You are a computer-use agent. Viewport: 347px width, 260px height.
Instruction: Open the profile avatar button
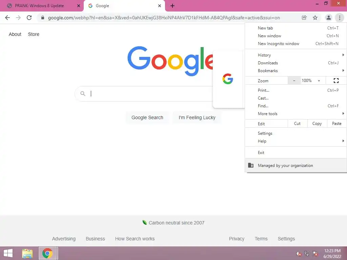(329, 18)
